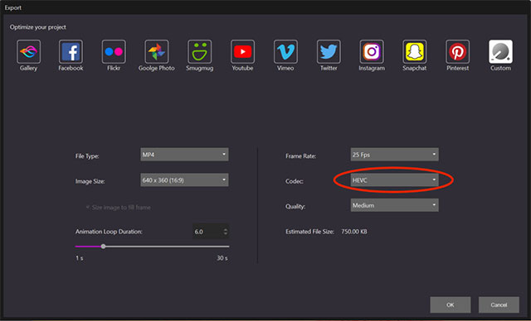Choose the Twitter export preset
531x321 pixels.
[x=329, y=51]
